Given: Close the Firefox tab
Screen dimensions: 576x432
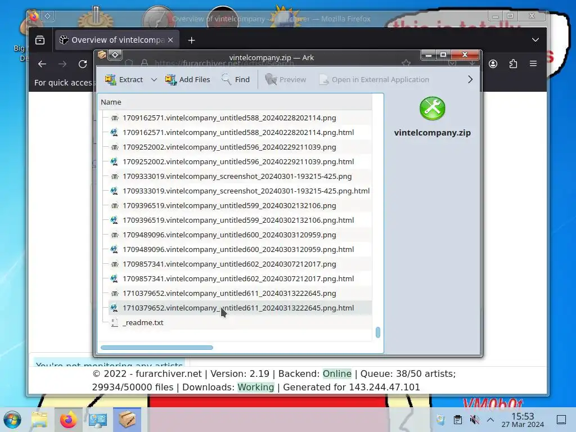Looking at the screenshot, I should click(x=170, y=40).
